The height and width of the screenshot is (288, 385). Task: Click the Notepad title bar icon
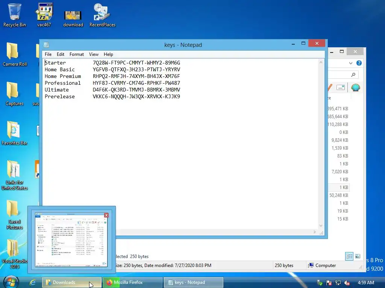pyautogui.click(x=46, y=45)
